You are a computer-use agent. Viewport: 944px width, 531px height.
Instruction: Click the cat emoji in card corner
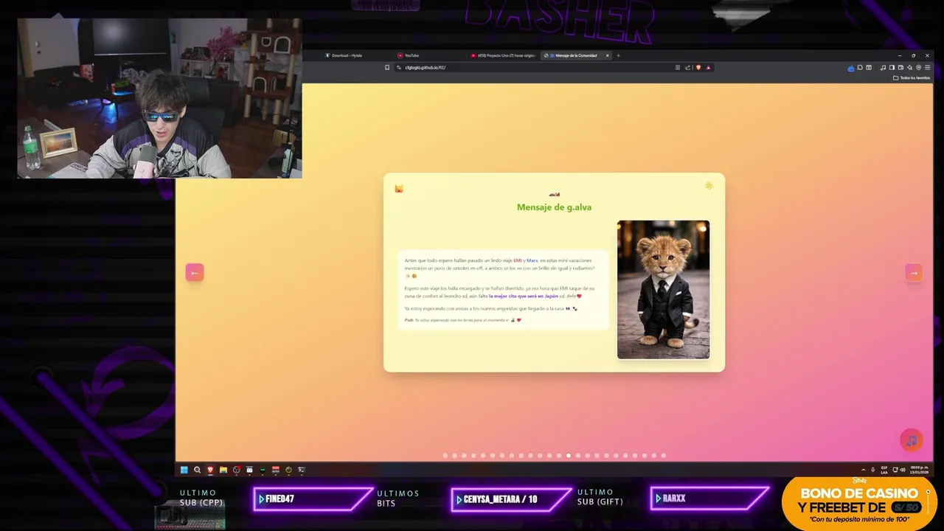tap(399, 189)
